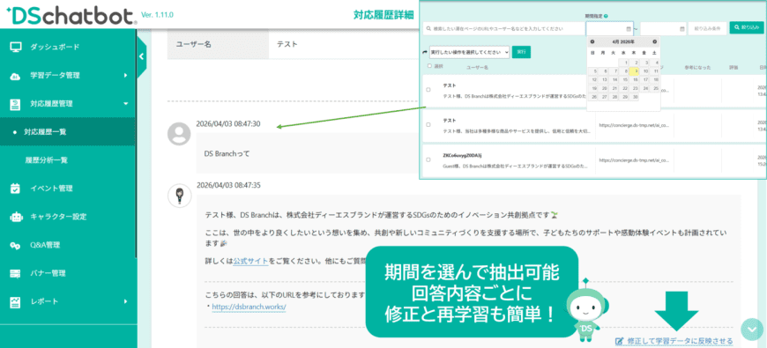The height and width of the screenshot is (348, 767).
Task: Click the ユーザー名 column header
Action: (477, 67)
